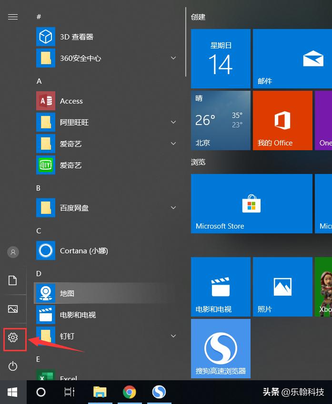Launch the 搜狗高速浏览器 tile
Screen dimensions: 332x404
(221, 348)
